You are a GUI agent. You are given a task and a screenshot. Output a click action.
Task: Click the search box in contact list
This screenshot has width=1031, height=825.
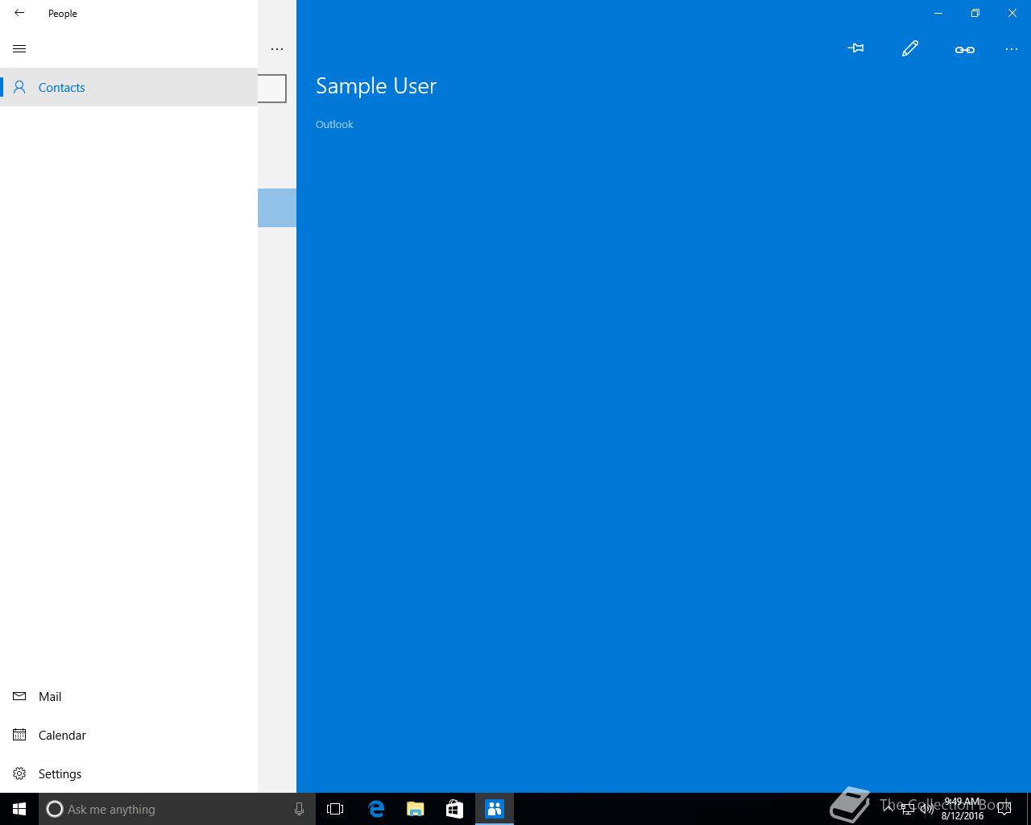[272, 89]
